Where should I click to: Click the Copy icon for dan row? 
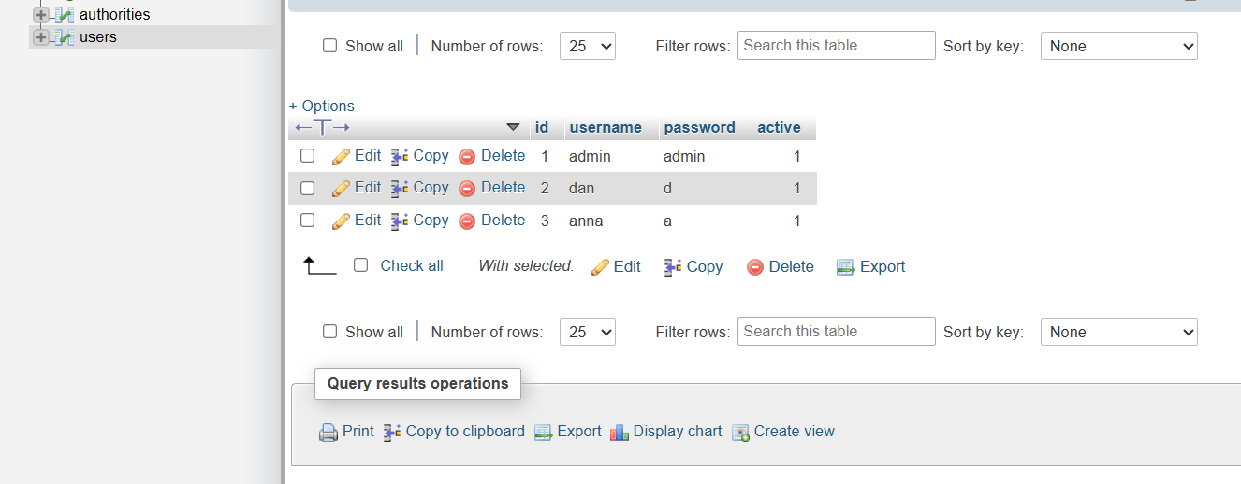400,189
